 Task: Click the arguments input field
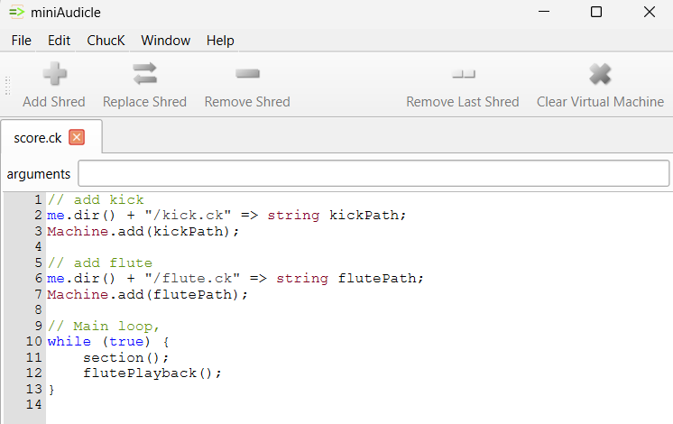[x=373, y=173]
